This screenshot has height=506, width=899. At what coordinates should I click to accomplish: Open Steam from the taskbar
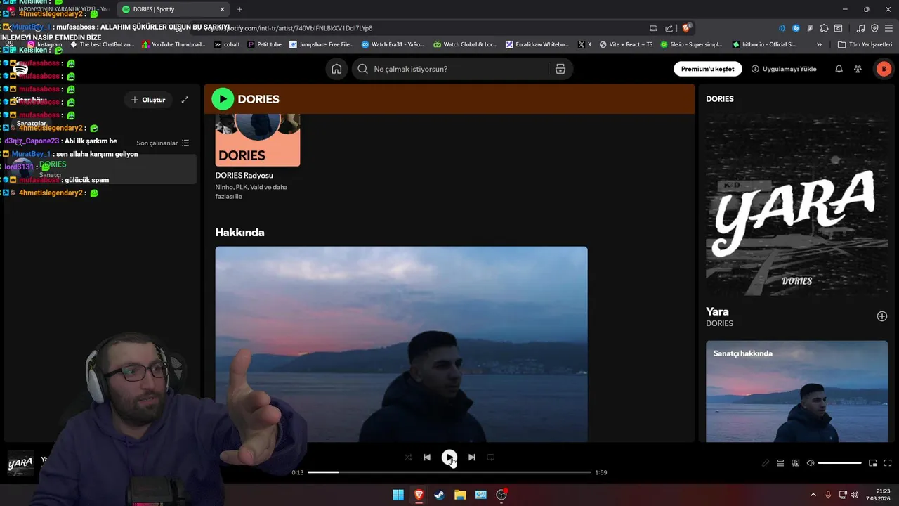coord(439,495)
